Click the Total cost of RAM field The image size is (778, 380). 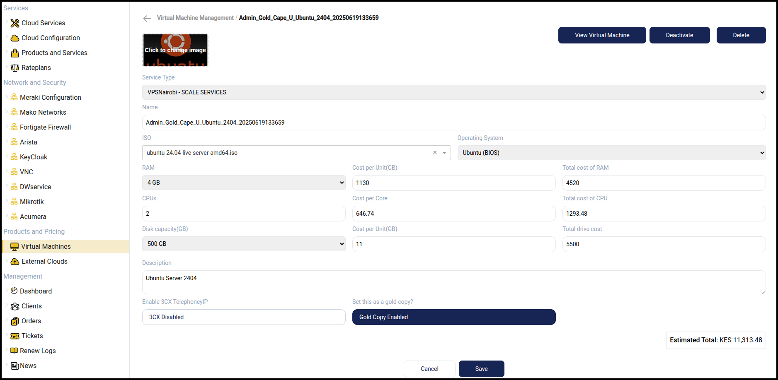664,183
